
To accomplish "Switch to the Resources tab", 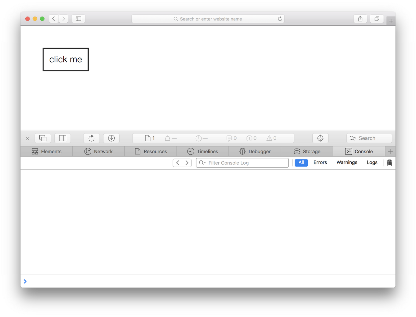I will pyautogui.click(x=151, y=151).
